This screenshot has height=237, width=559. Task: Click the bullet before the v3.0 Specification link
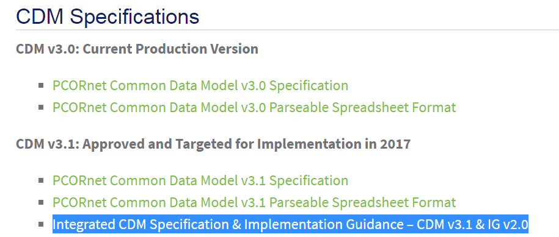pyautogui.click(x=41, y=85)
